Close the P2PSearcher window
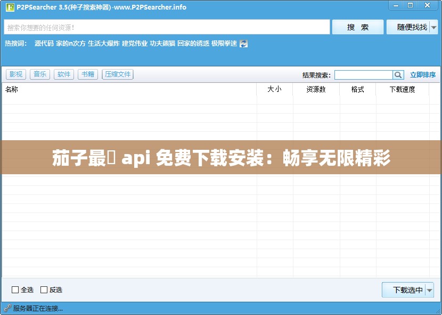 pos(427,5)
